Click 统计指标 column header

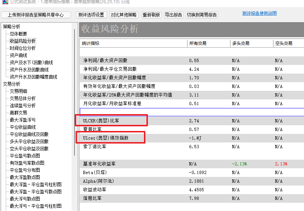134,43
